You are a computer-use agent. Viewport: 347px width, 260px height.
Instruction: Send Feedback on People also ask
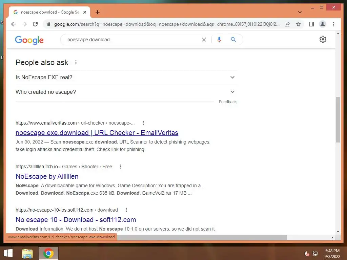227,102
